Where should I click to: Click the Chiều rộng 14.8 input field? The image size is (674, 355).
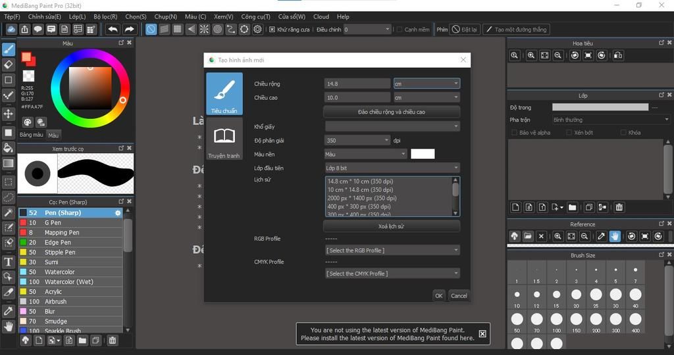pyautogui.click(x=357, y=83)
